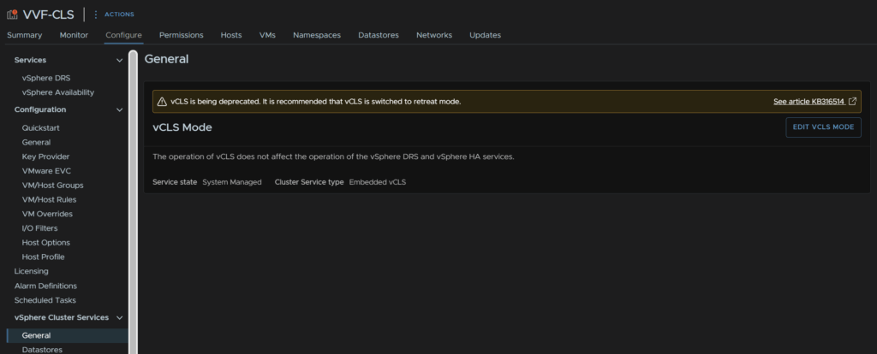Open Scheduled Tasks
Image resolution: width=877 pixels, height=354 pixels.
45,300
